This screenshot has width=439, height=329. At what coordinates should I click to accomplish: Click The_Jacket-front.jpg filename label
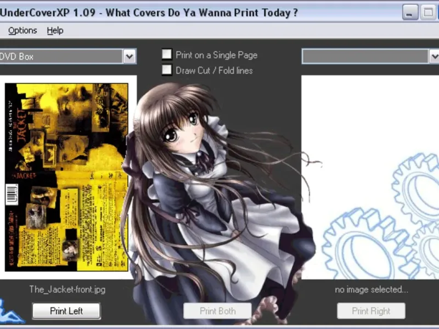pos(67,290)
